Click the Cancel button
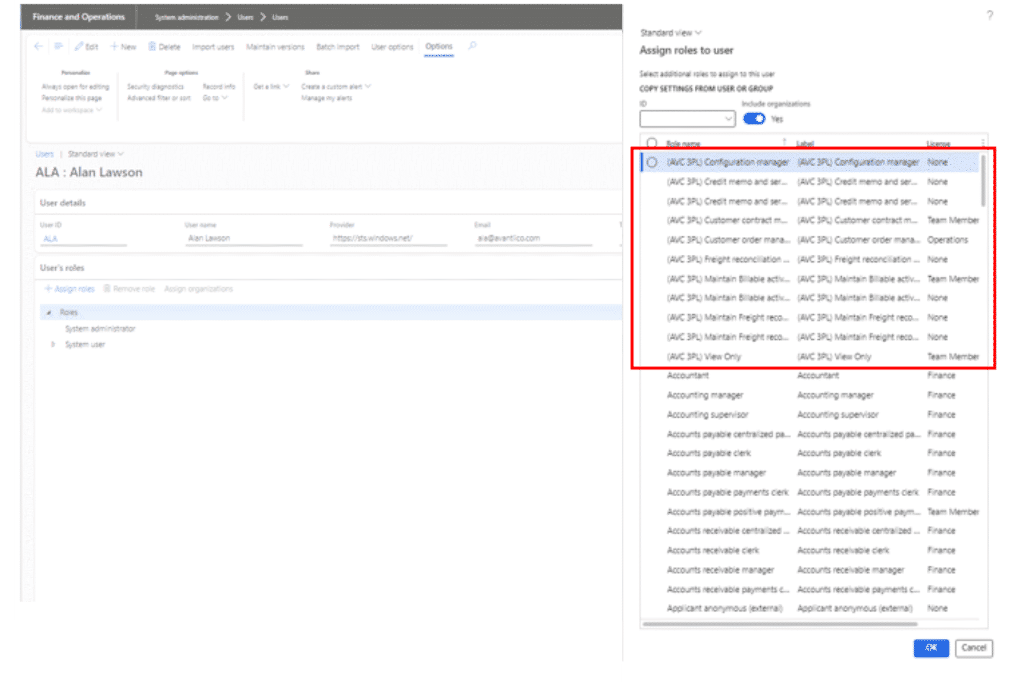This screenshot has width=1024, height=682. [x=973, y=648]
